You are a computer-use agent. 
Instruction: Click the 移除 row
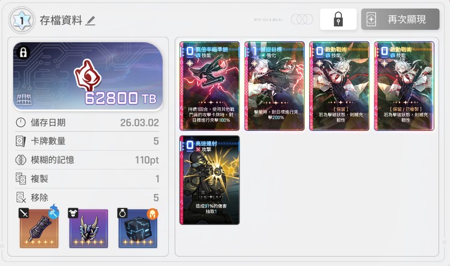pyautogui.click(x=87, y=198)
